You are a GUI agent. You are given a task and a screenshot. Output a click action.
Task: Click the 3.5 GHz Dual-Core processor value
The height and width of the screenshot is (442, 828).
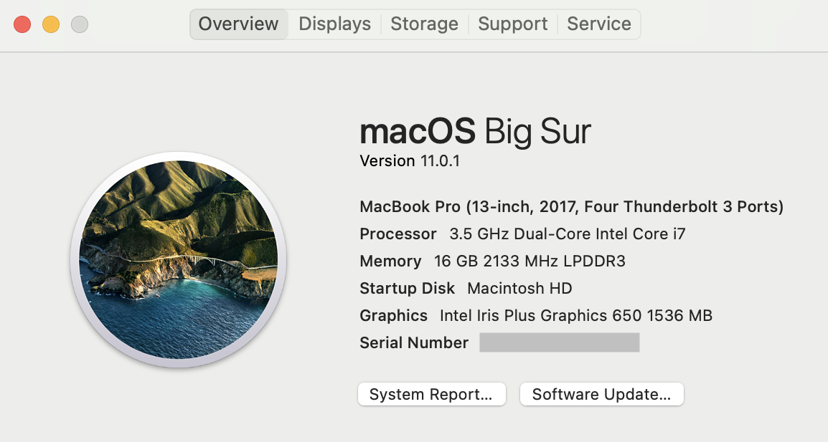click(568, 234)
